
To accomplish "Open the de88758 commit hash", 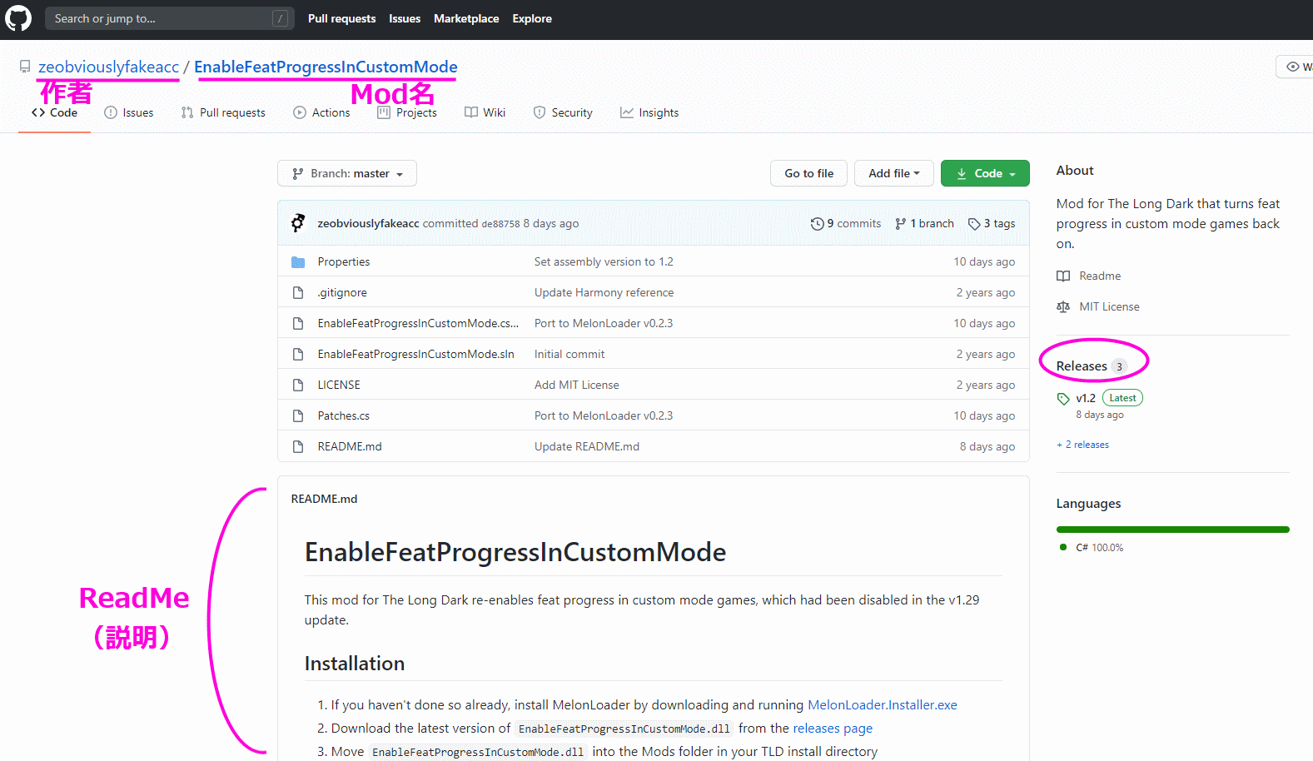I will click(500, 224).
